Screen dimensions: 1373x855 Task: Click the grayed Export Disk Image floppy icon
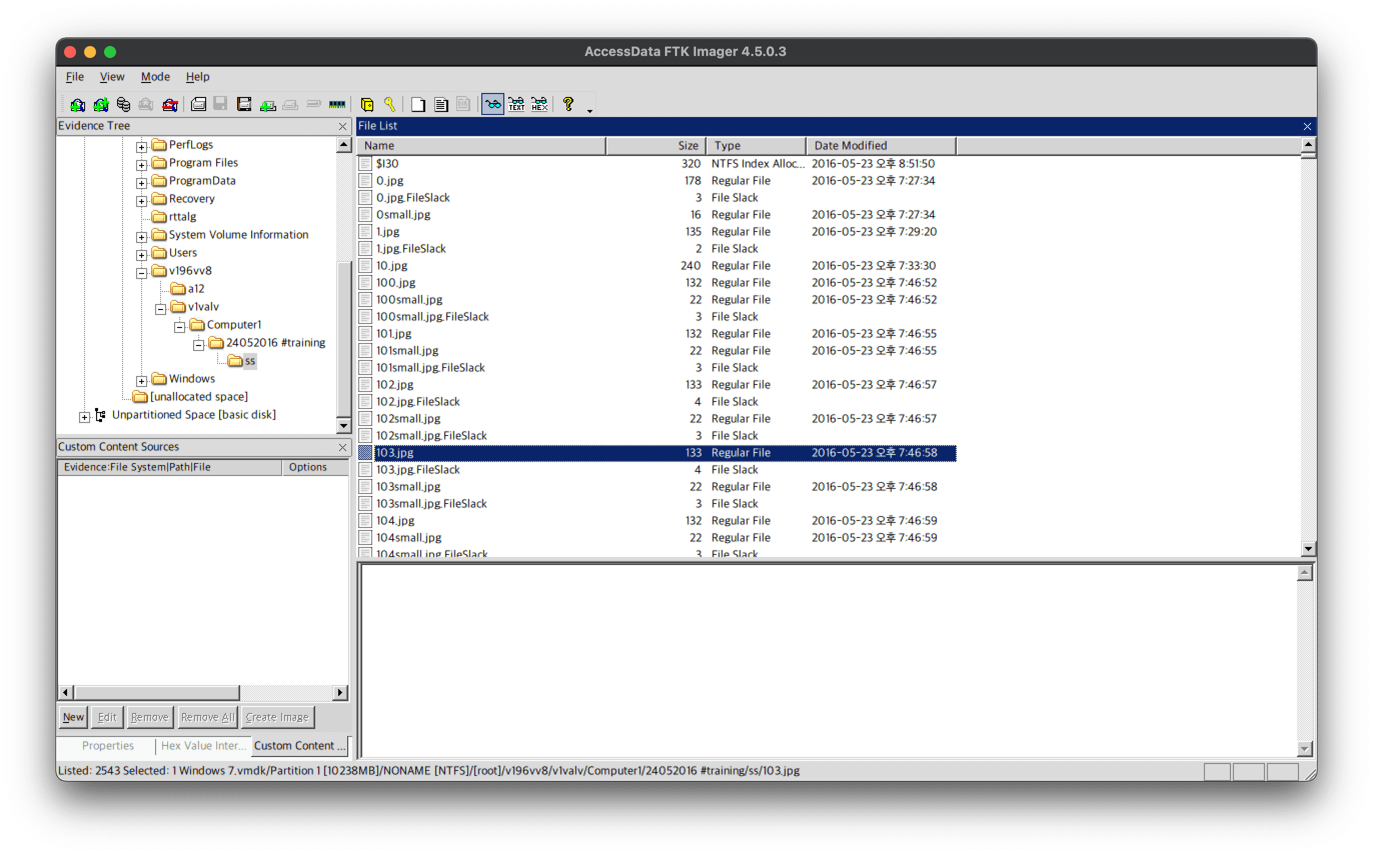(x=221, y=104)
